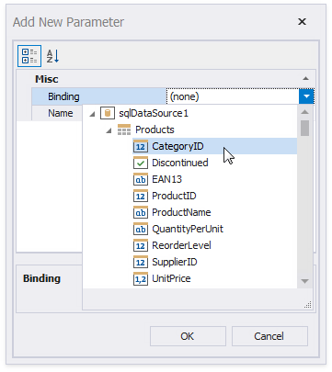The height and width of the screenshot is (372, 332).
Task: Click the ProductName string type icon
Action: click(x=141, y=212)
